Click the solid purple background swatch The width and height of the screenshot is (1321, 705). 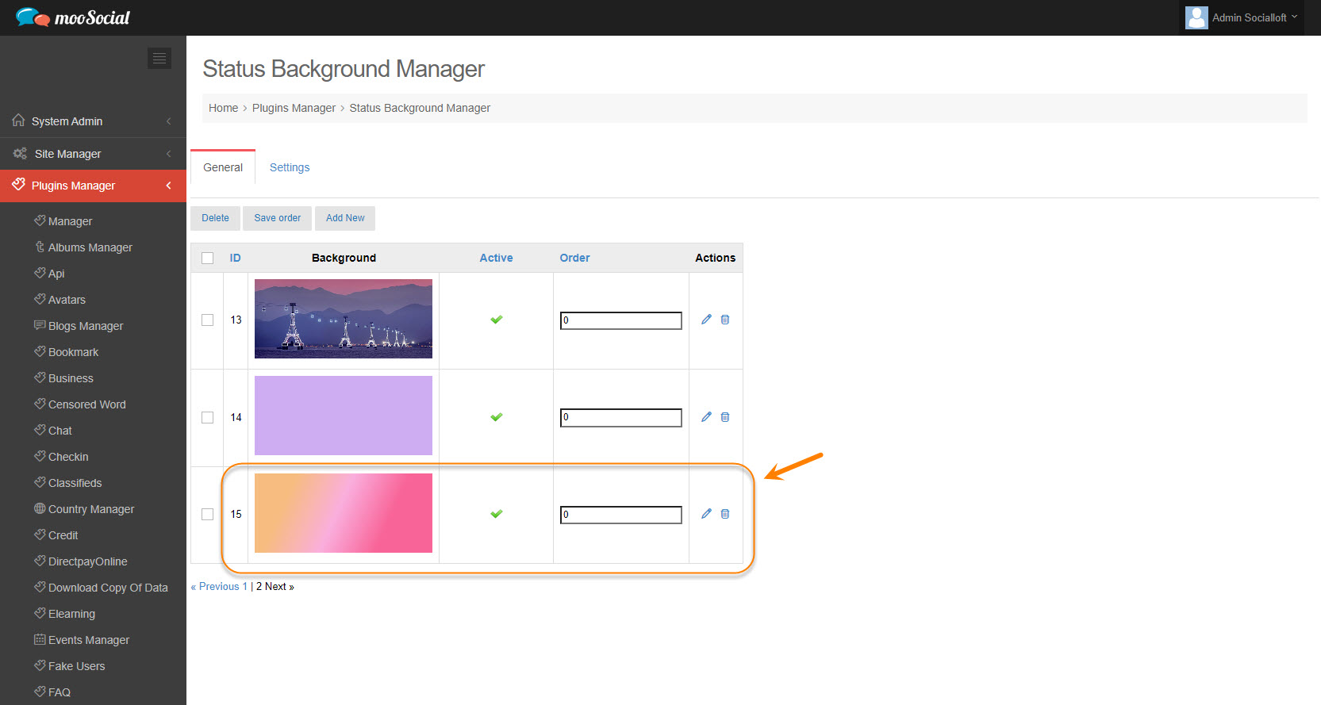pos(344,416)
